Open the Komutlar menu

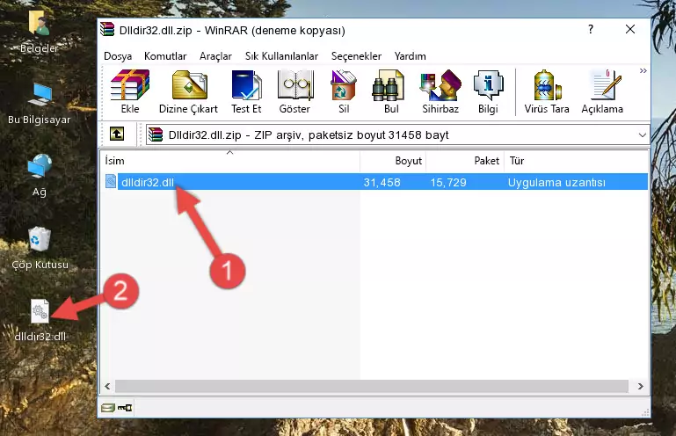pyautogui.click(x=165, y=56)
